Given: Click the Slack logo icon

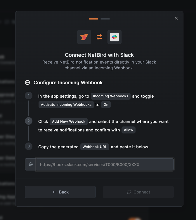Looking at the screenshot, I should [x=115, y=37].
